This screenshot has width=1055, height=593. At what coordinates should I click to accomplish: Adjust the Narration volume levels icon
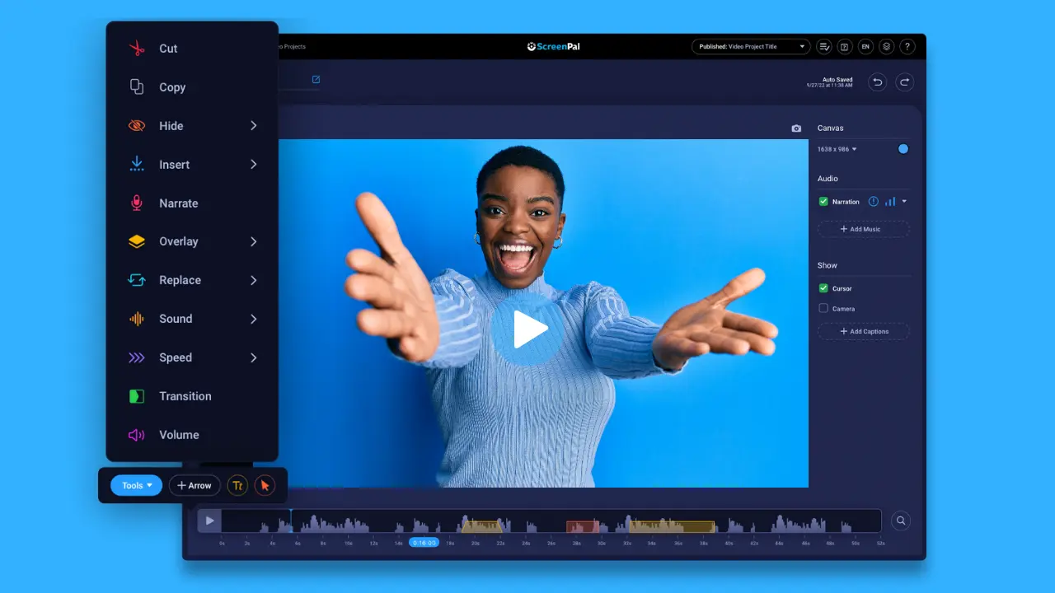pos(891,201)
